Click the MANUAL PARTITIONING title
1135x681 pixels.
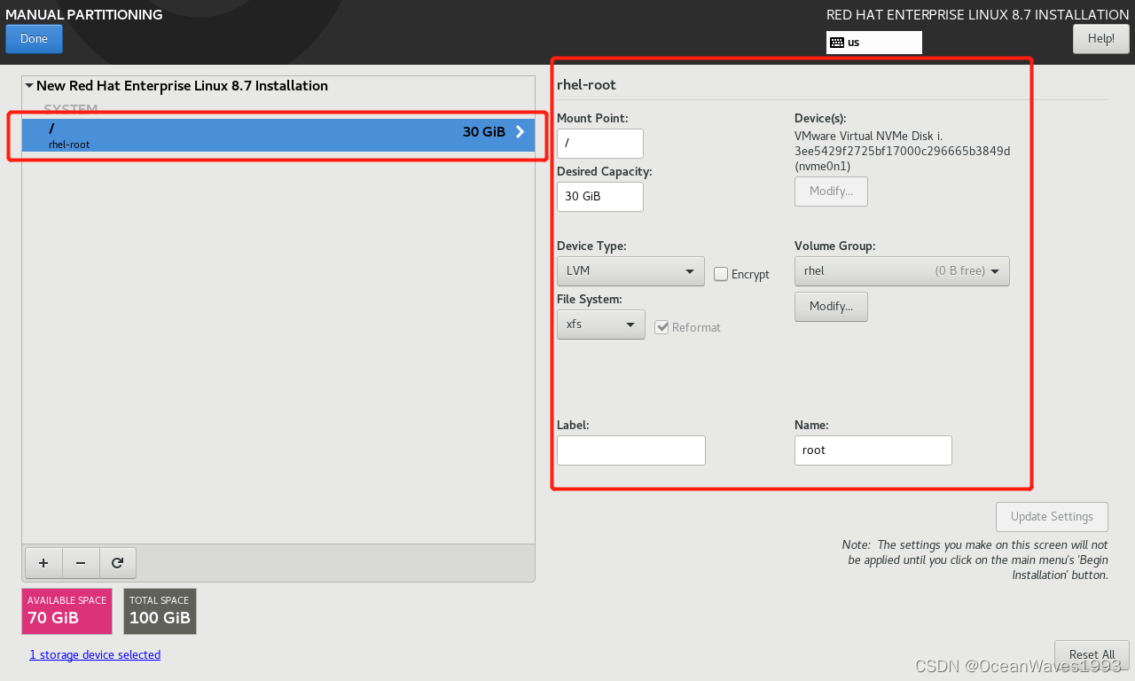pyautogui.click(x=84, y=15)
